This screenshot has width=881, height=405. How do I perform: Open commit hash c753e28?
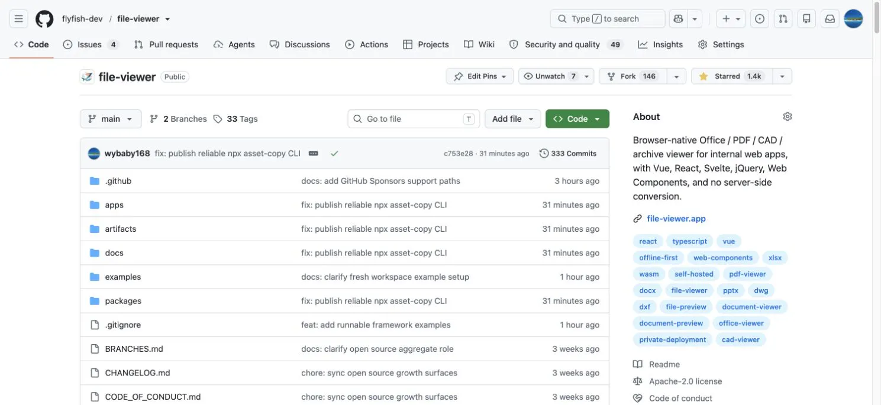pyautogui.click(x=459, y=154)
